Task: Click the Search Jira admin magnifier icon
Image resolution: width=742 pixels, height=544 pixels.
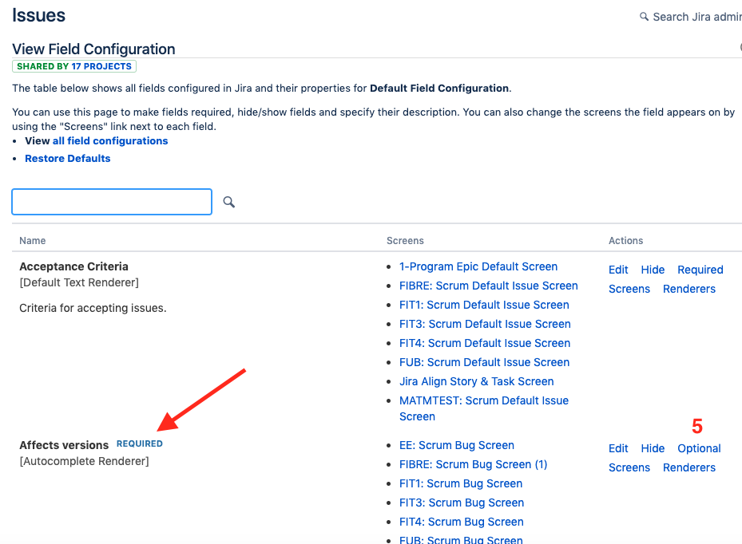Action: tap(644, 17)
